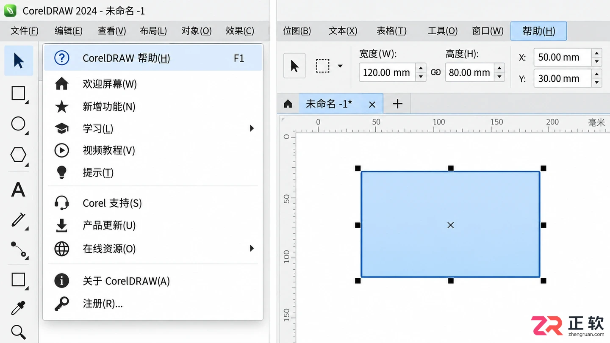Choose 新增功能(N) menu entry
Viewport: 610px width, 343px height.
tap(153, 106)
